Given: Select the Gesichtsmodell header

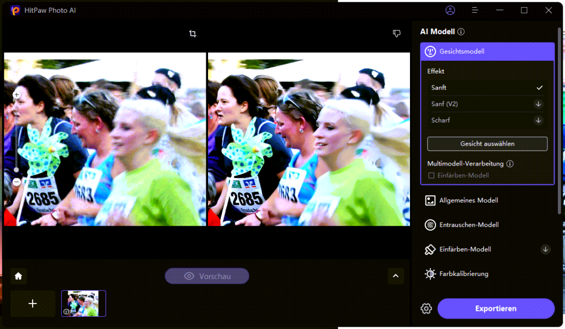Looking at the screenshot, I should 487,51.
